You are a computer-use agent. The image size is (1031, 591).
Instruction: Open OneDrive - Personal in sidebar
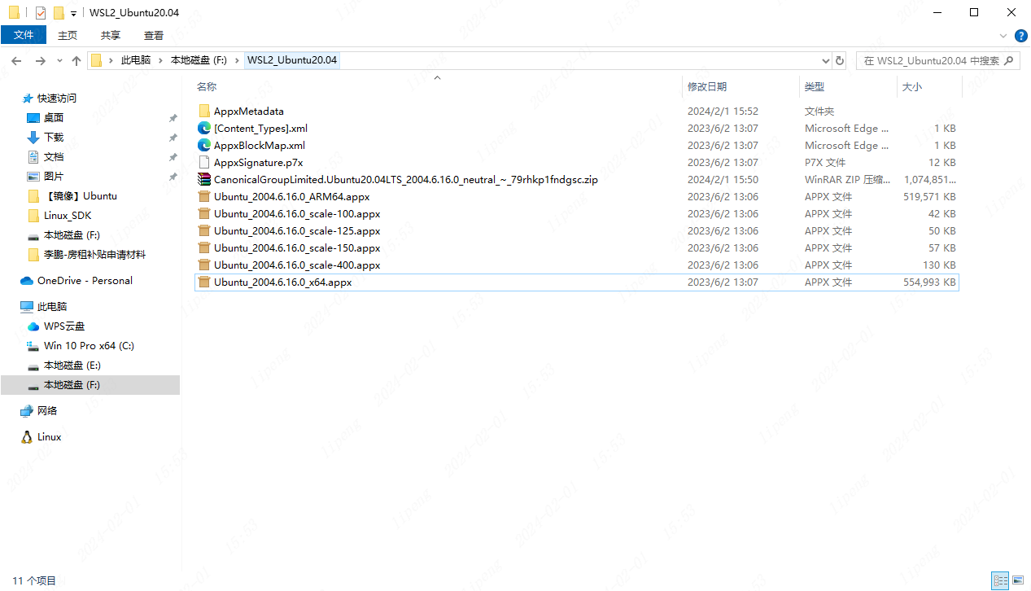click(85, 280)
